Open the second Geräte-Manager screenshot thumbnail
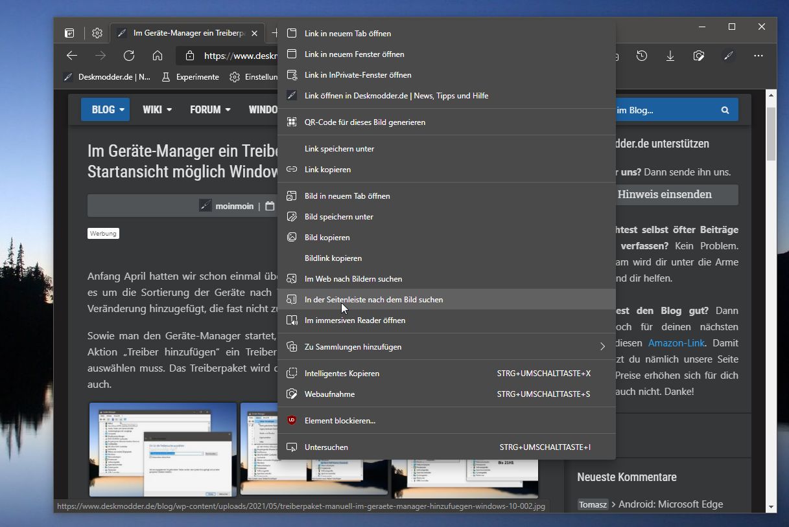The width and height of the screenshot is (789, 527). pyautogui.click(x=314, y=449)
